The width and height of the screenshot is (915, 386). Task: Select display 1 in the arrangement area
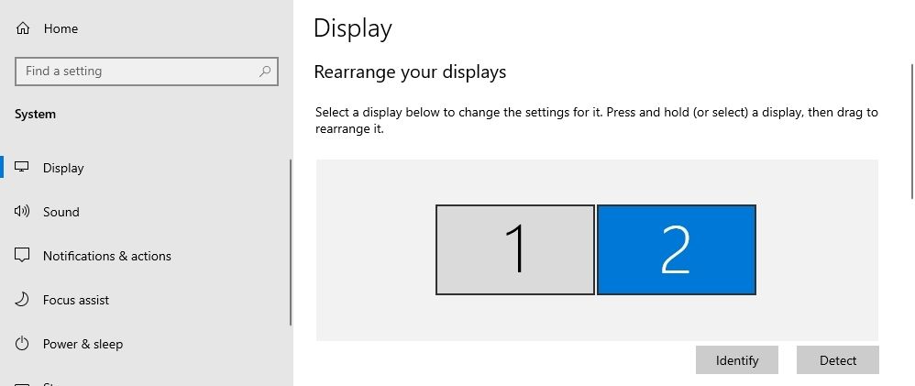click(515, 249)
